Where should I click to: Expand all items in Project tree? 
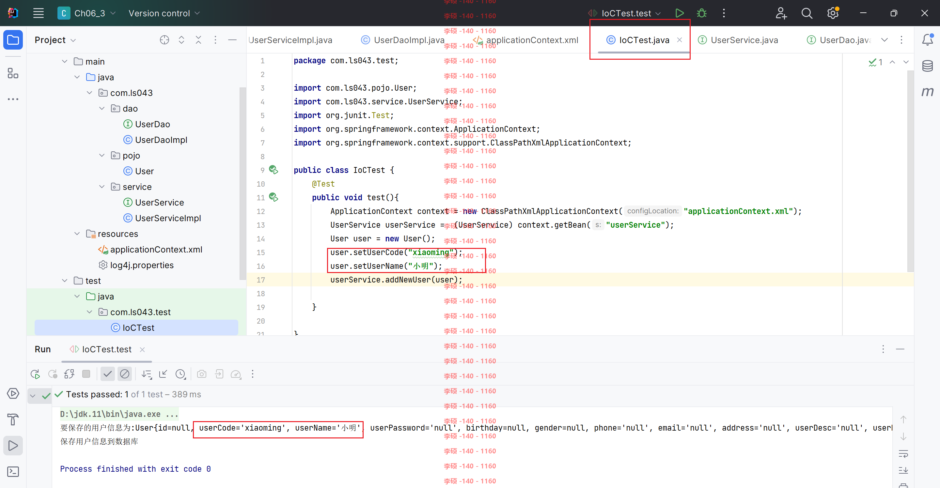pyautogui.click(x=181, y=40)
